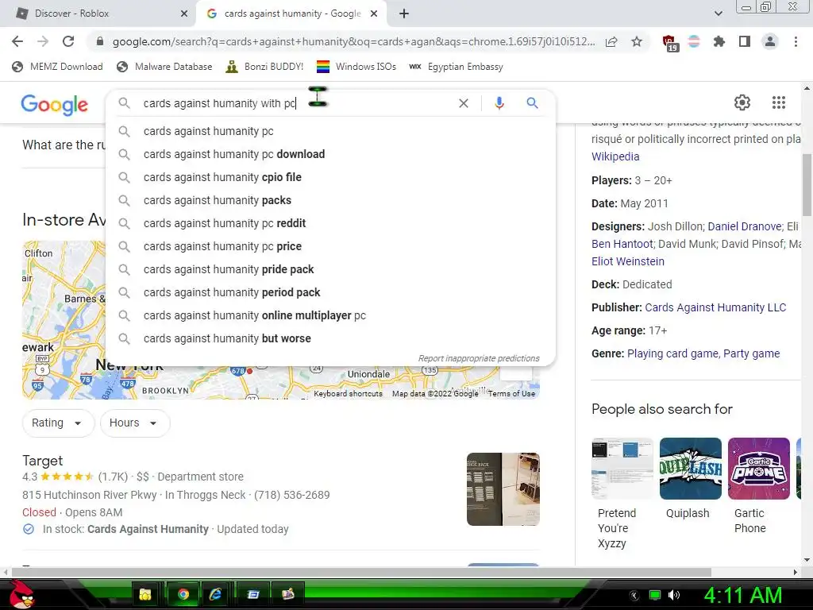
Task: Bookmark this page with the star icon
Action: tap(637, 41)
